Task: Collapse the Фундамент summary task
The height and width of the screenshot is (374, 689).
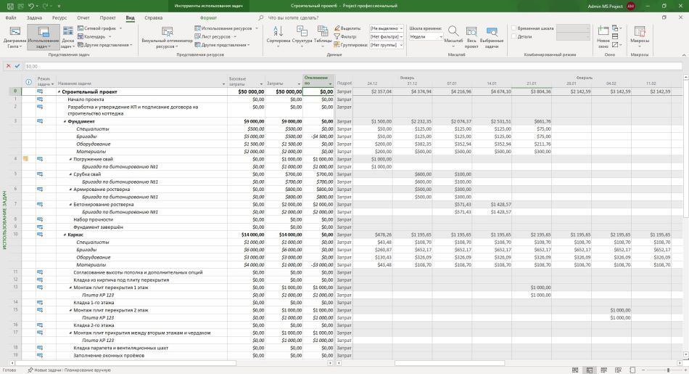Action: point(65,121)
